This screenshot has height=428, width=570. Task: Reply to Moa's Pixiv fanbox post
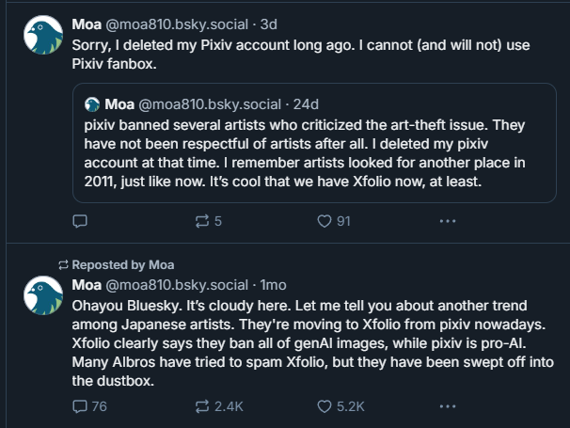tap(80, 221)
